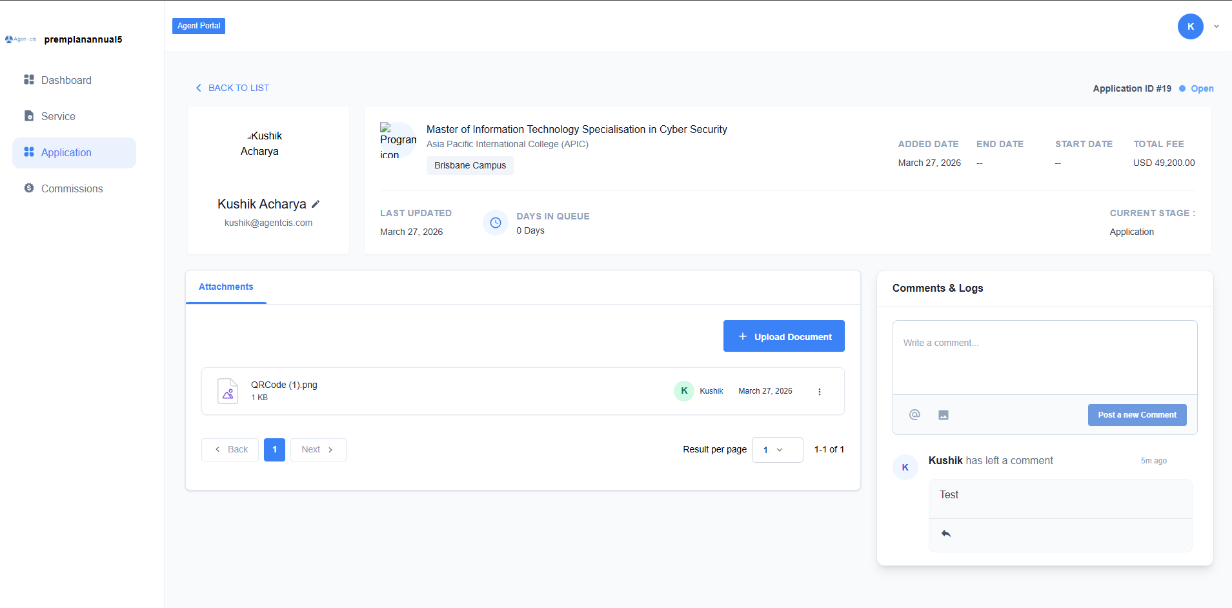The width and height of the screenshot is (1232, 608).
Task: Edit Kushik Acharya name pencil icon
Action: coord(316,204)
